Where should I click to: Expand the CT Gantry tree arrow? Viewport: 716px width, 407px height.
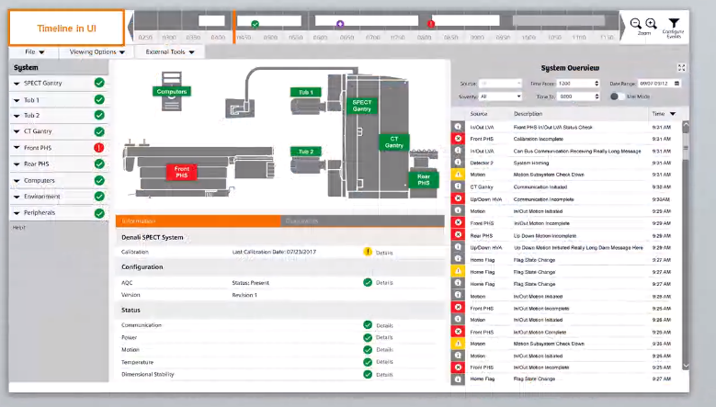point(17,132)
